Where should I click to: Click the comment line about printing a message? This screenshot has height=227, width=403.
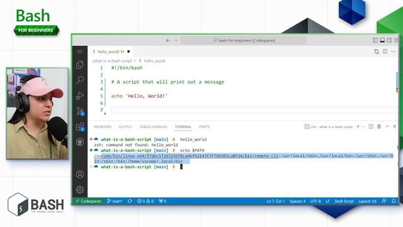(167, 82)
